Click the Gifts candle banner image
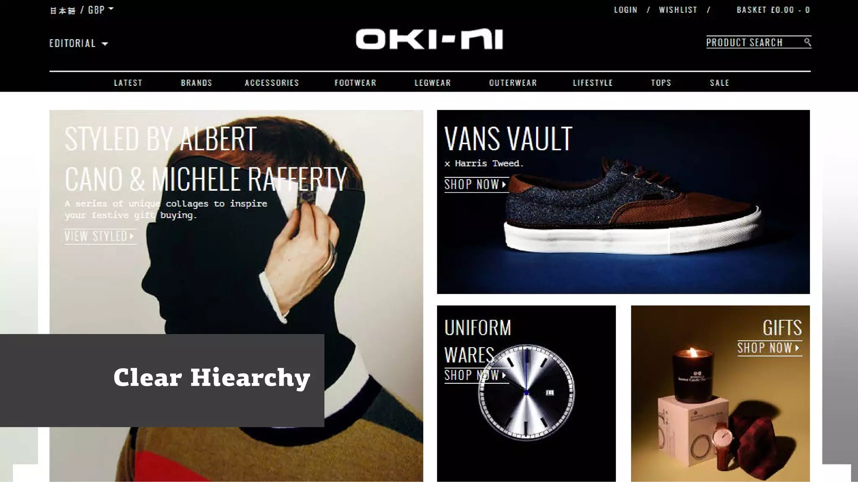Screen dimensions: 858x482 720,393
